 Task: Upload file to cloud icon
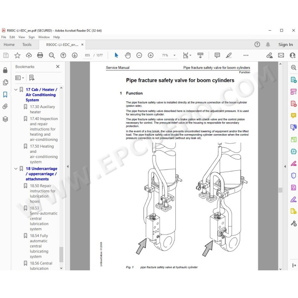(29, 55)
